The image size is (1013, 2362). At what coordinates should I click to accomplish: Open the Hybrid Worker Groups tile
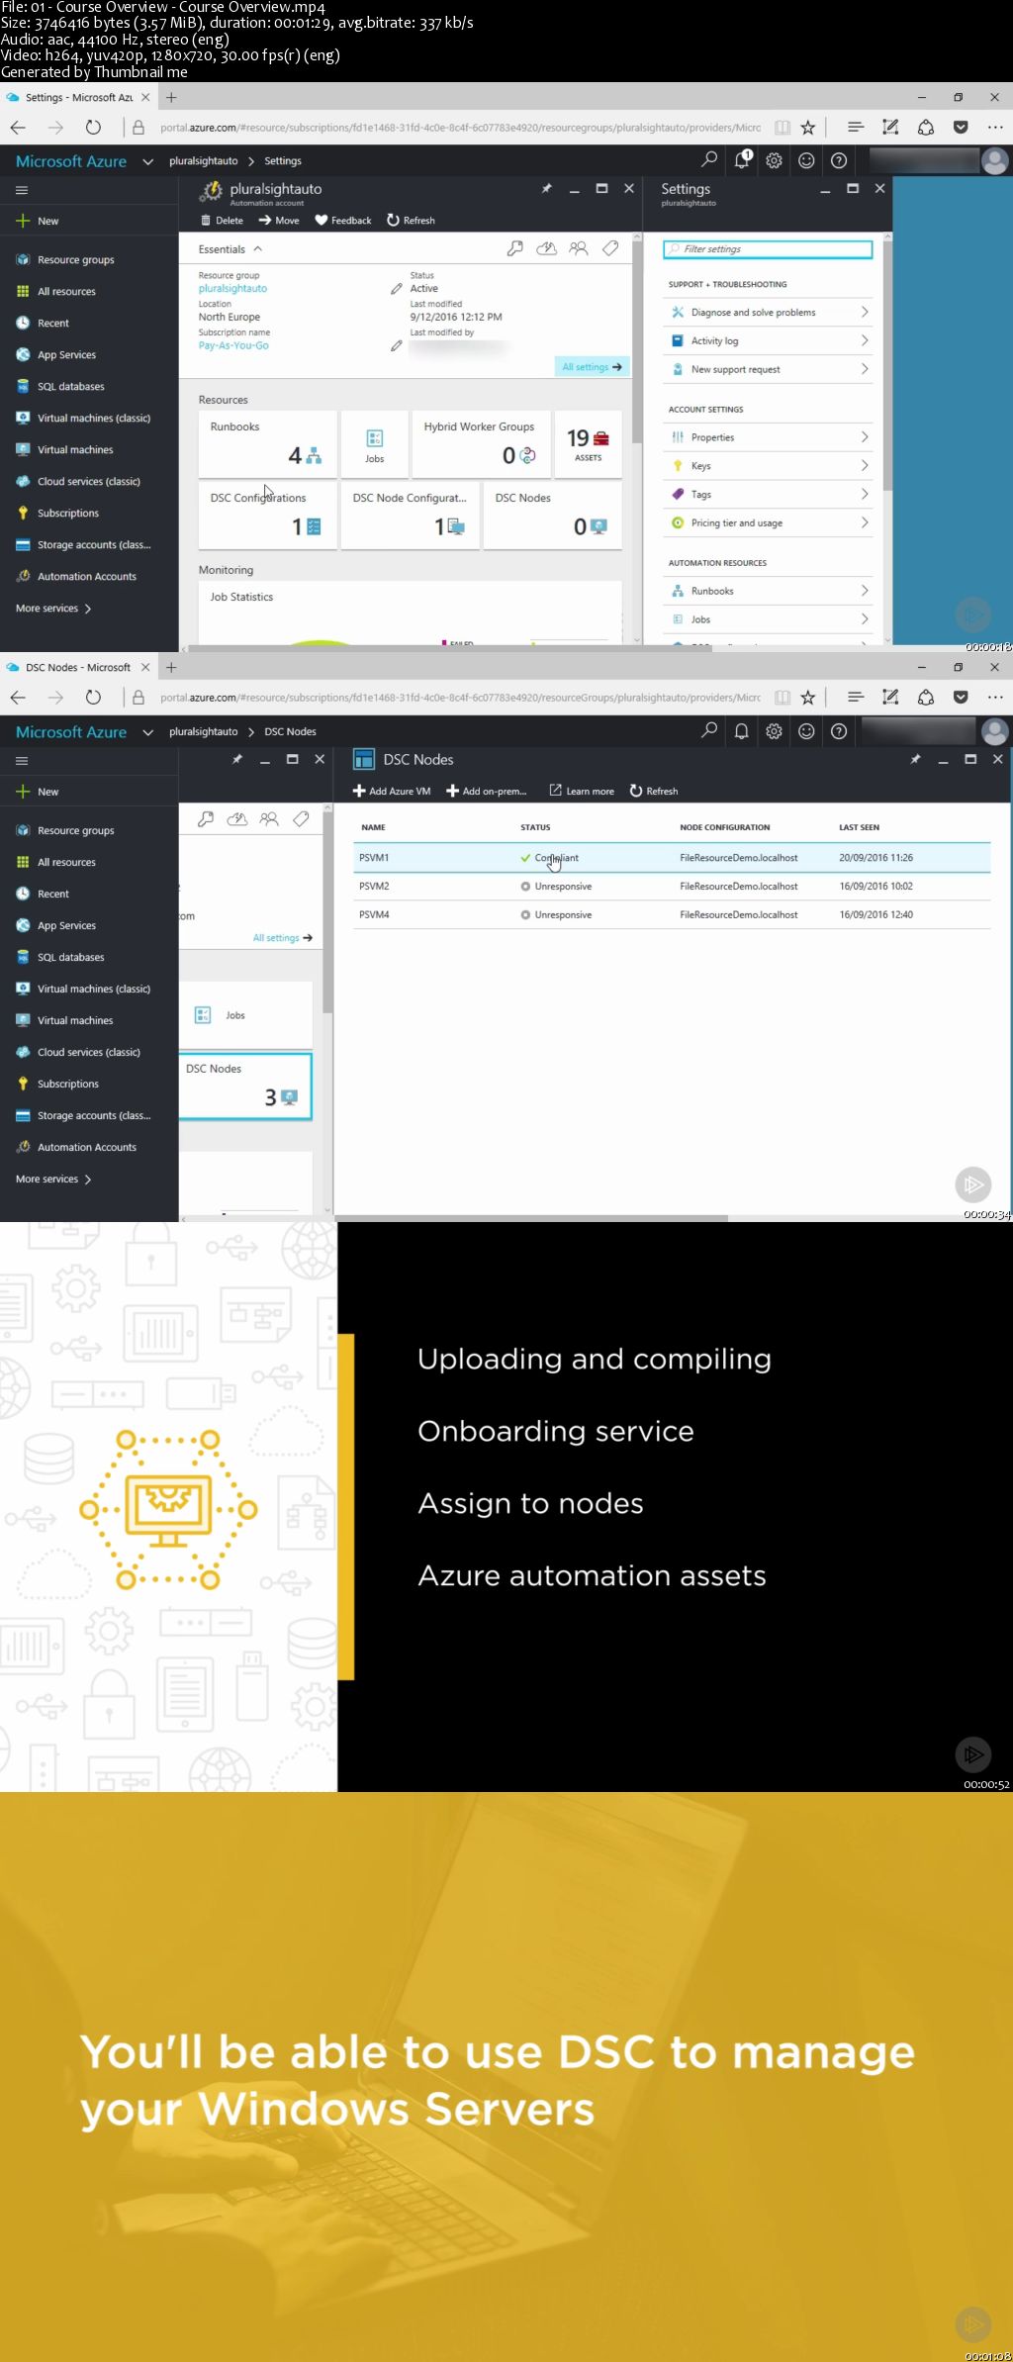481,443
